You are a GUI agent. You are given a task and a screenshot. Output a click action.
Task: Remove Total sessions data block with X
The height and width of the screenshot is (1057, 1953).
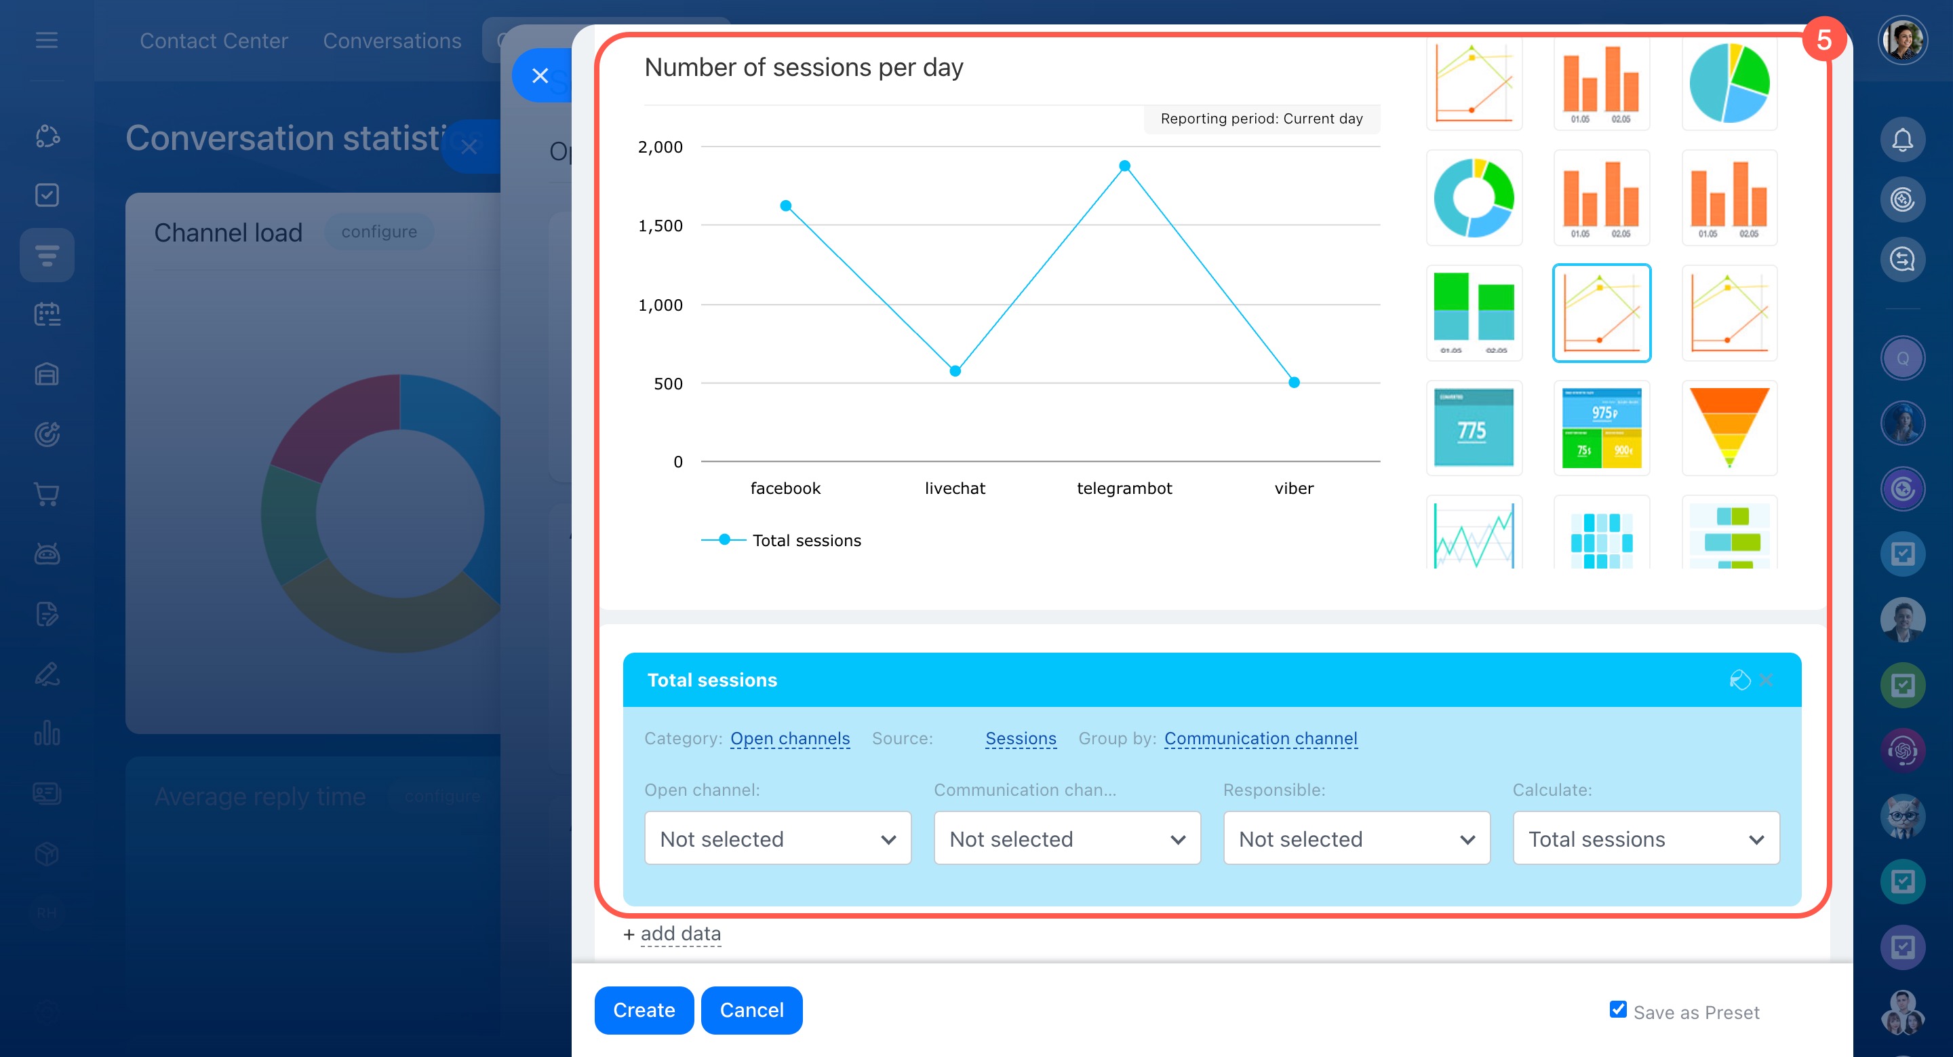click(1767, 680)
